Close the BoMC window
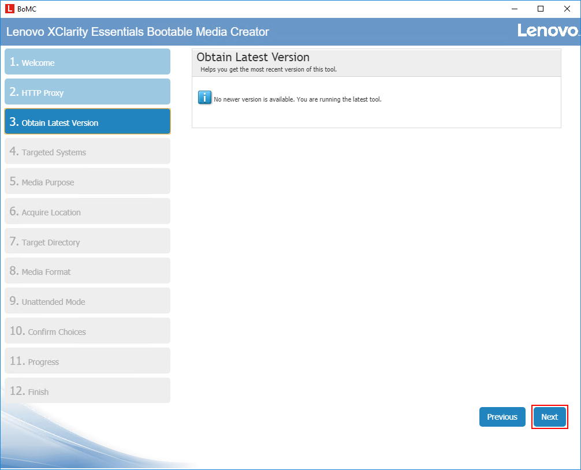This screenshot has width=581, height=470. pyautogui.click(x=567, y=9)
